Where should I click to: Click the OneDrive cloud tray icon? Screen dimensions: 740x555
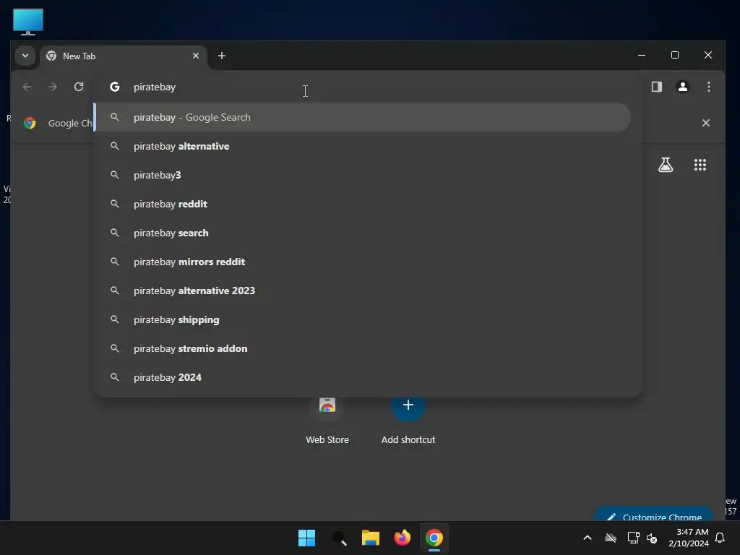610,538
